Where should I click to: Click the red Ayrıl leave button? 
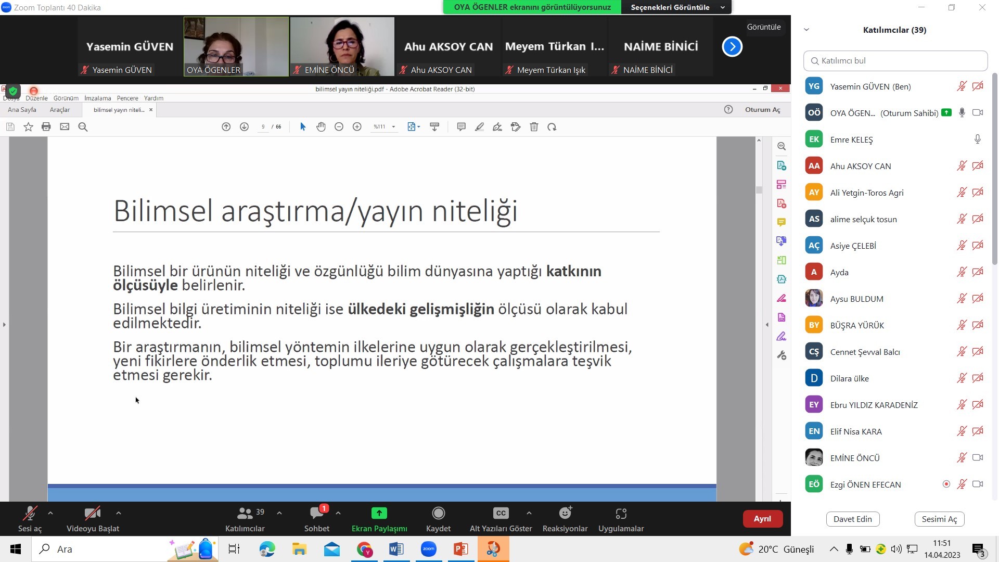[762, 519]
